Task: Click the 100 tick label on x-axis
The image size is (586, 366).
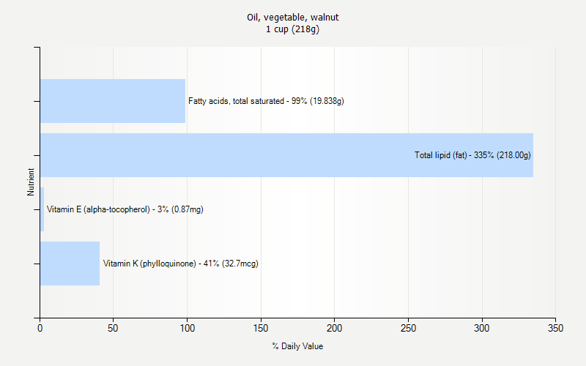Action: click(x=188, y=328)
